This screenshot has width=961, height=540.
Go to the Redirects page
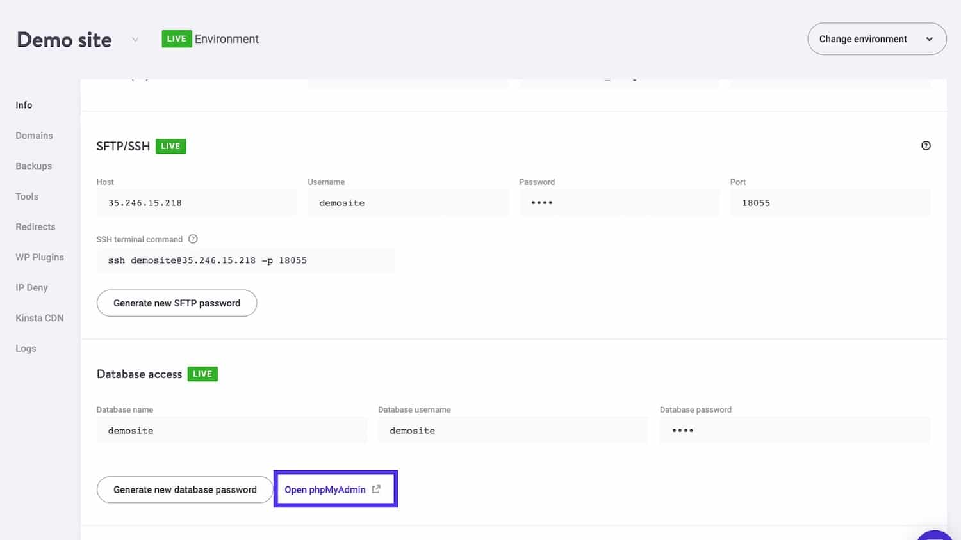(x=35, y=226)
